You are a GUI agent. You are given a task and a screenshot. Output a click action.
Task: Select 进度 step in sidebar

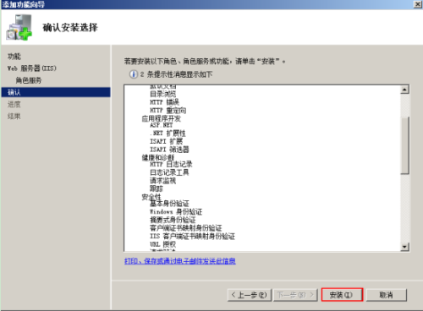(x=14, y=104)
